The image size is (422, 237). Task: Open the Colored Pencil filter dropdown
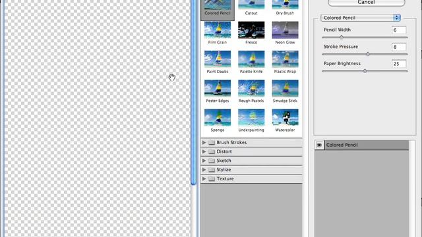pos(361,18)
